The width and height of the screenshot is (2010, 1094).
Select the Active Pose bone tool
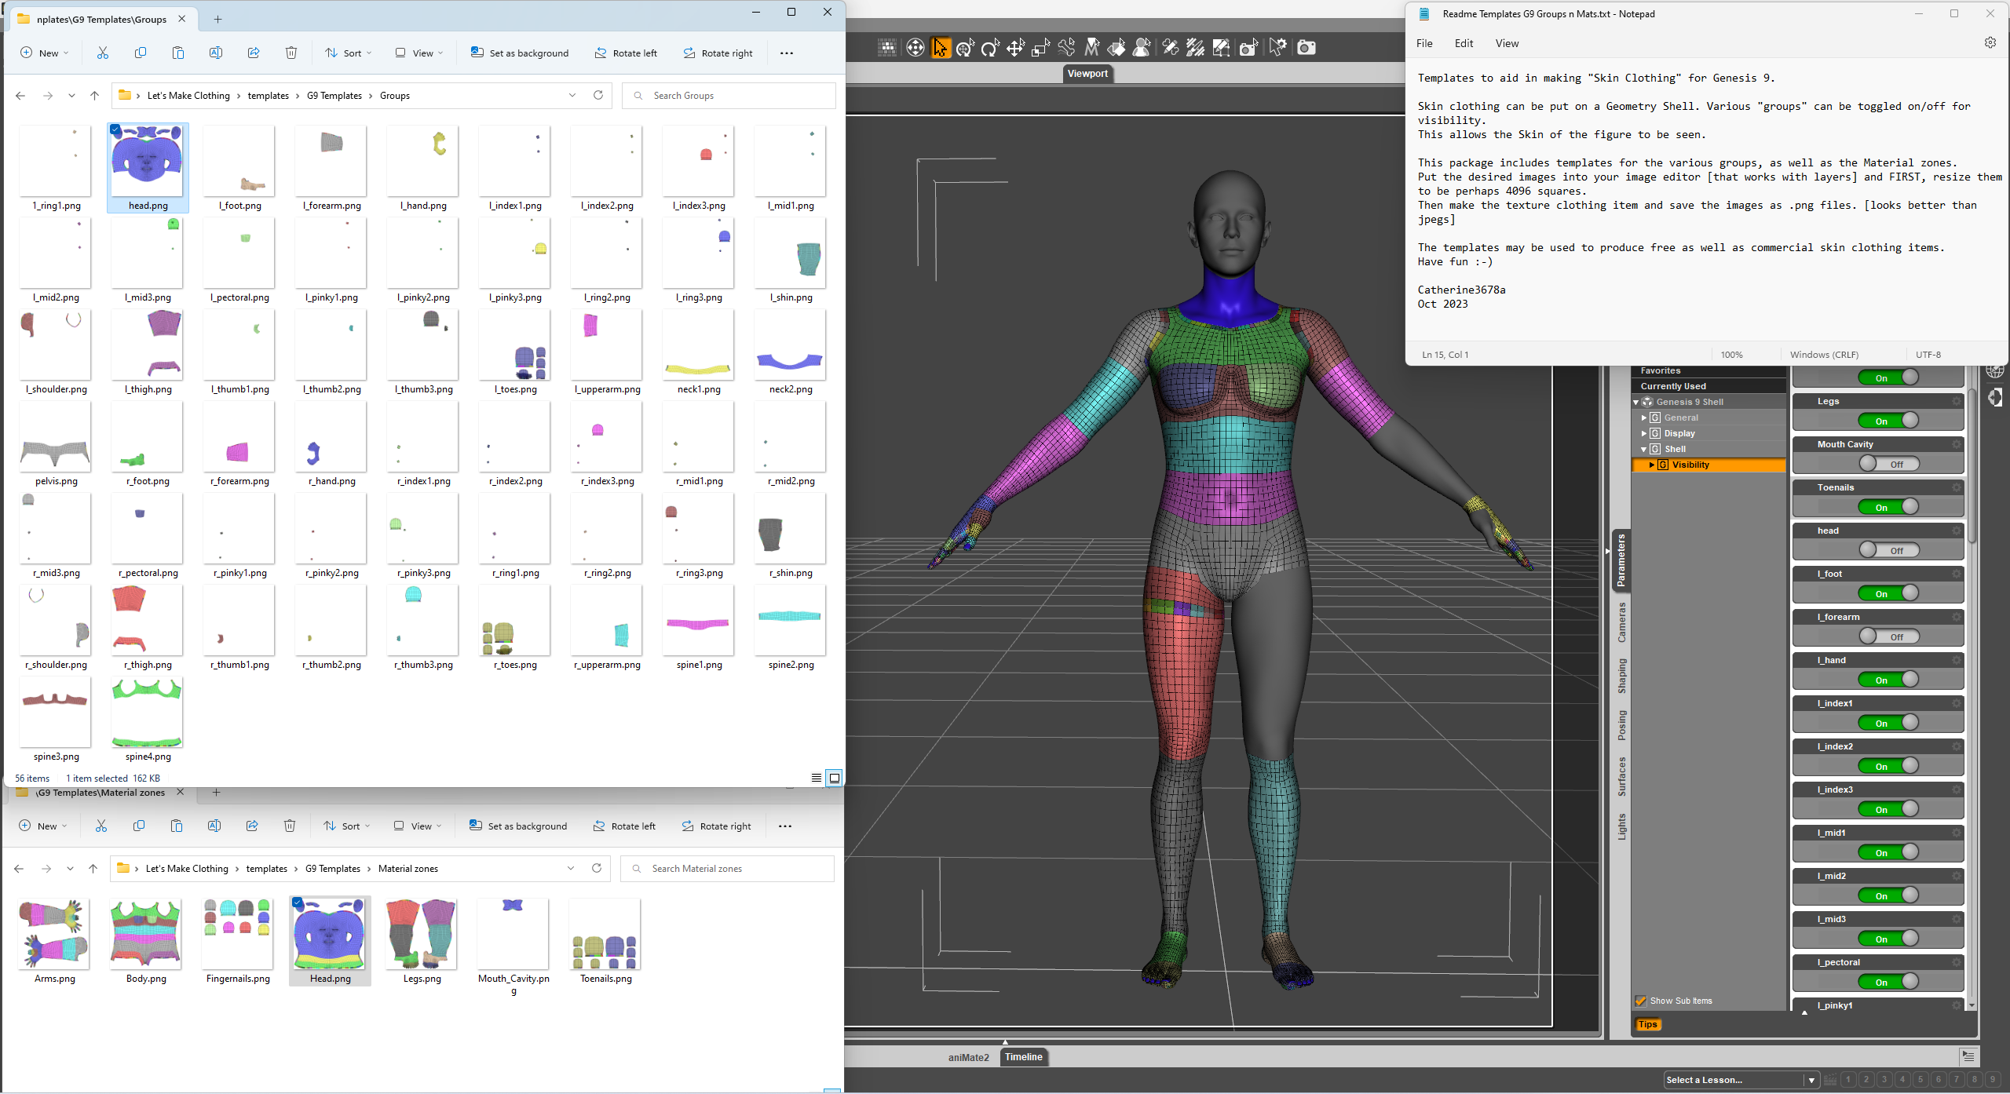click(x=1066, y=48)
